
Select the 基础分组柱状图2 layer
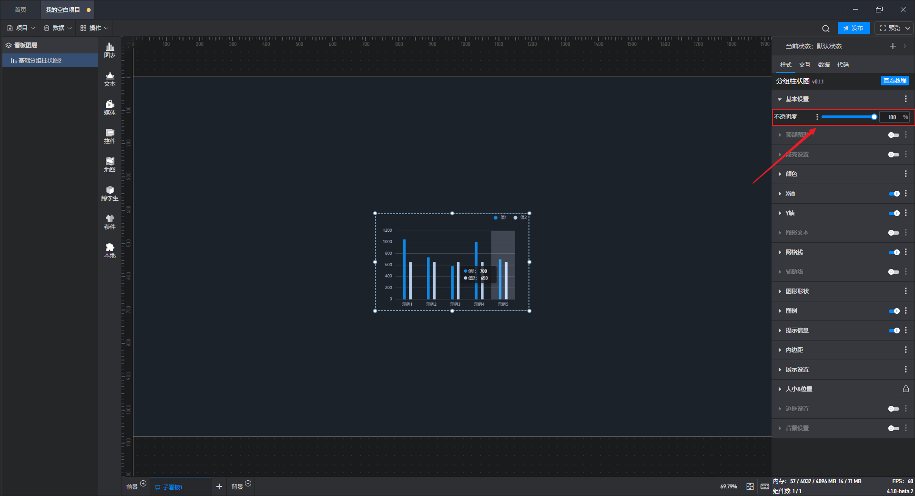(50, 61)
